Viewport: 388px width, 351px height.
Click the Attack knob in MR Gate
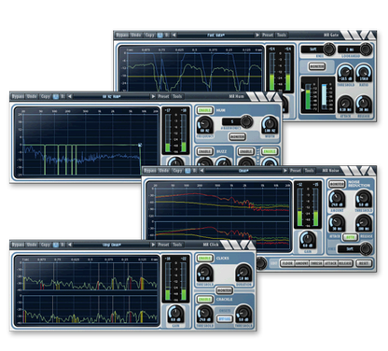[345, 104]
